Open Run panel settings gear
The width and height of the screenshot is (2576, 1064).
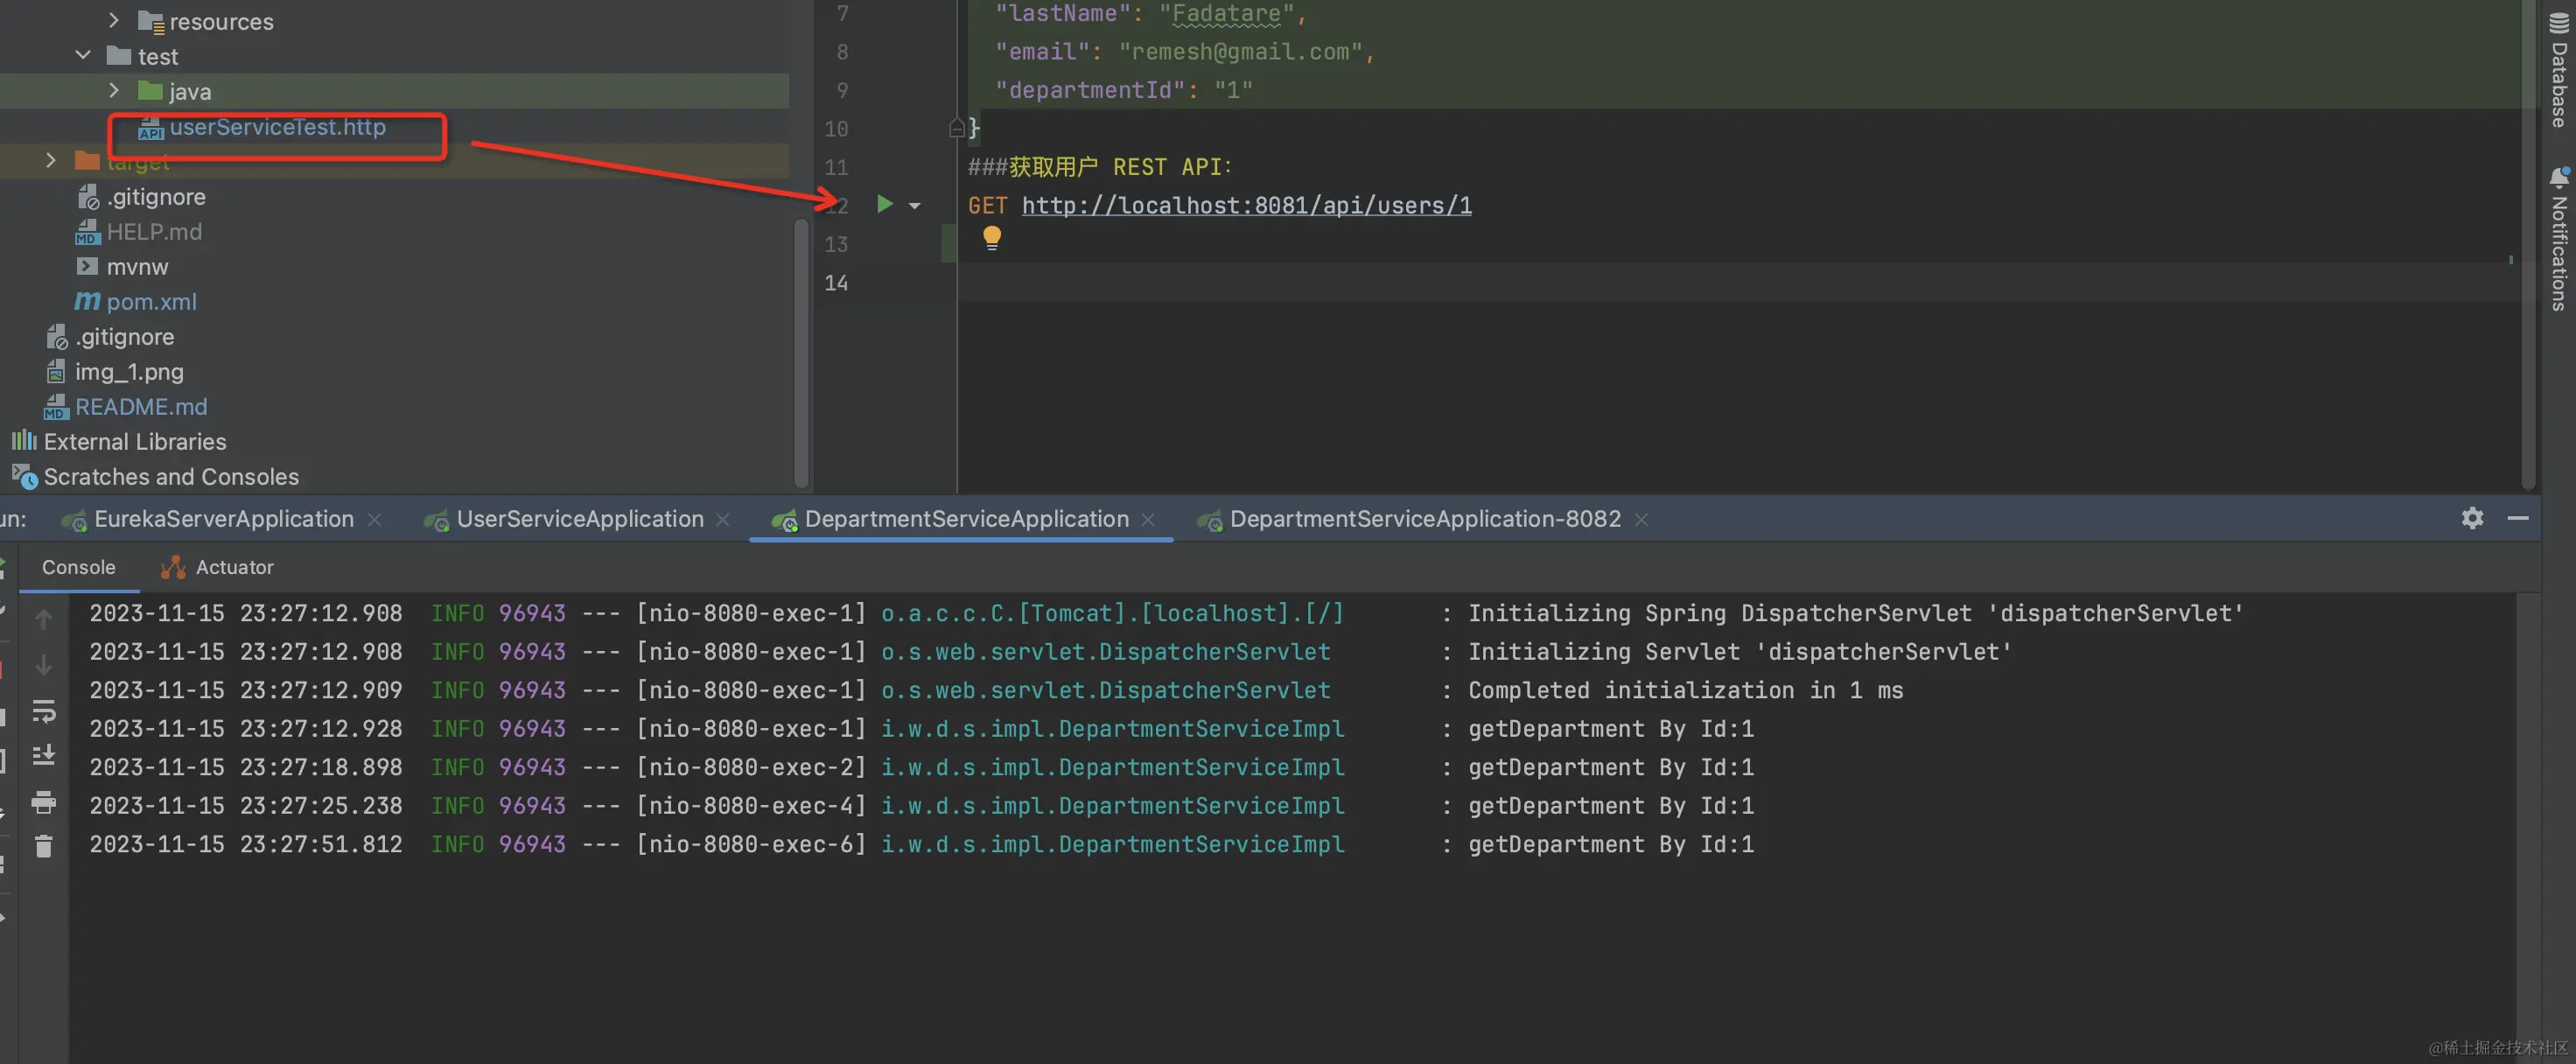pos(2472,518)
